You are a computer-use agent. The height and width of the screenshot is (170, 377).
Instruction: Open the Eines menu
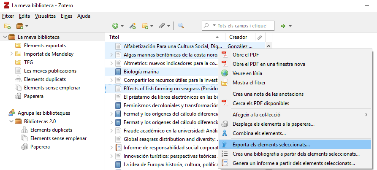click(66, 16)
